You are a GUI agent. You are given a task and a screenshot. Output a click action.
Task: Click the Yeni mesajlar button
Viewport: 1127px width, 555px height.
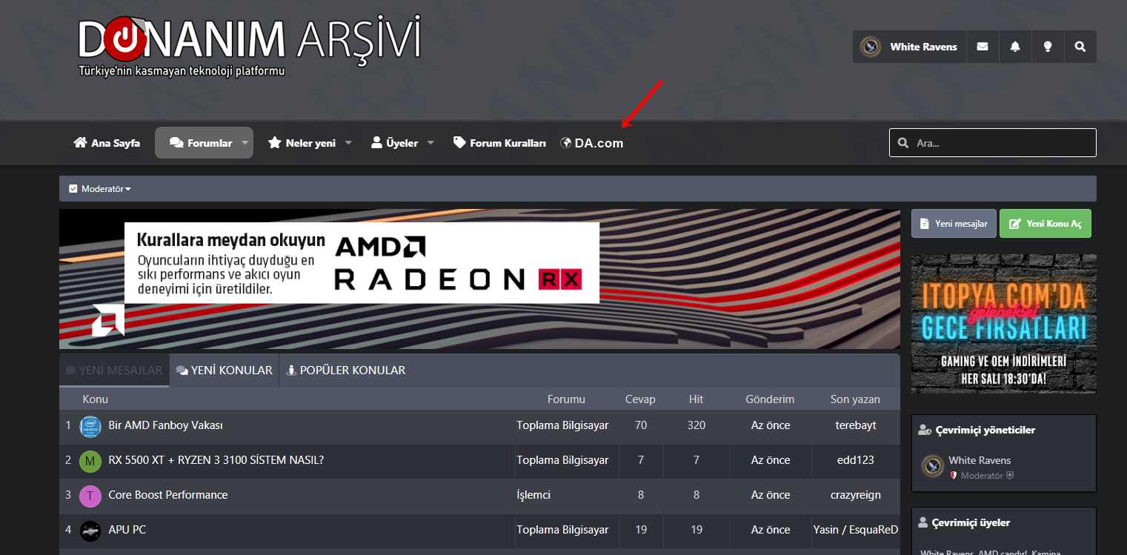(x=954, y=223)
